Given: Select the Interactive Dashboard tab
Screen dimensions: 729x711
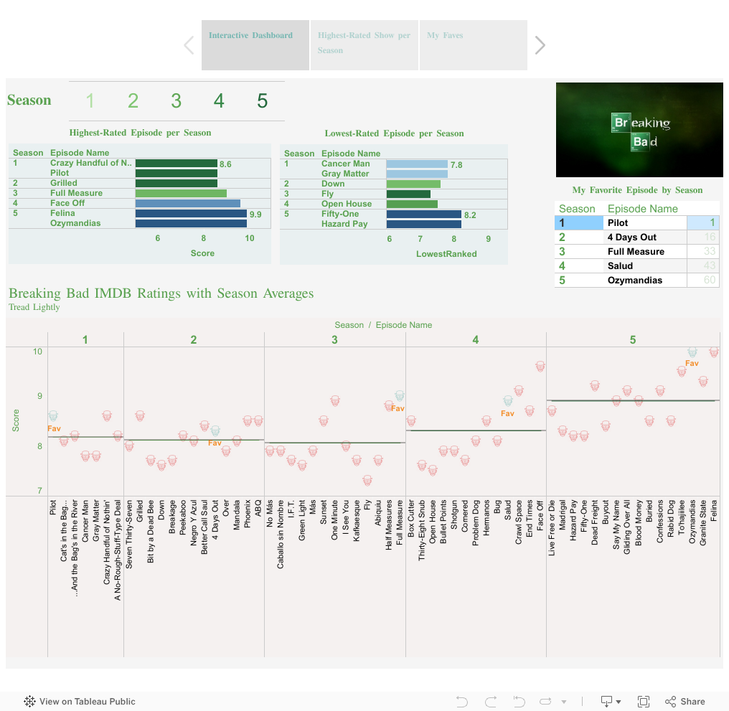Looking at the screenshot, I should (x=250, y=35).
